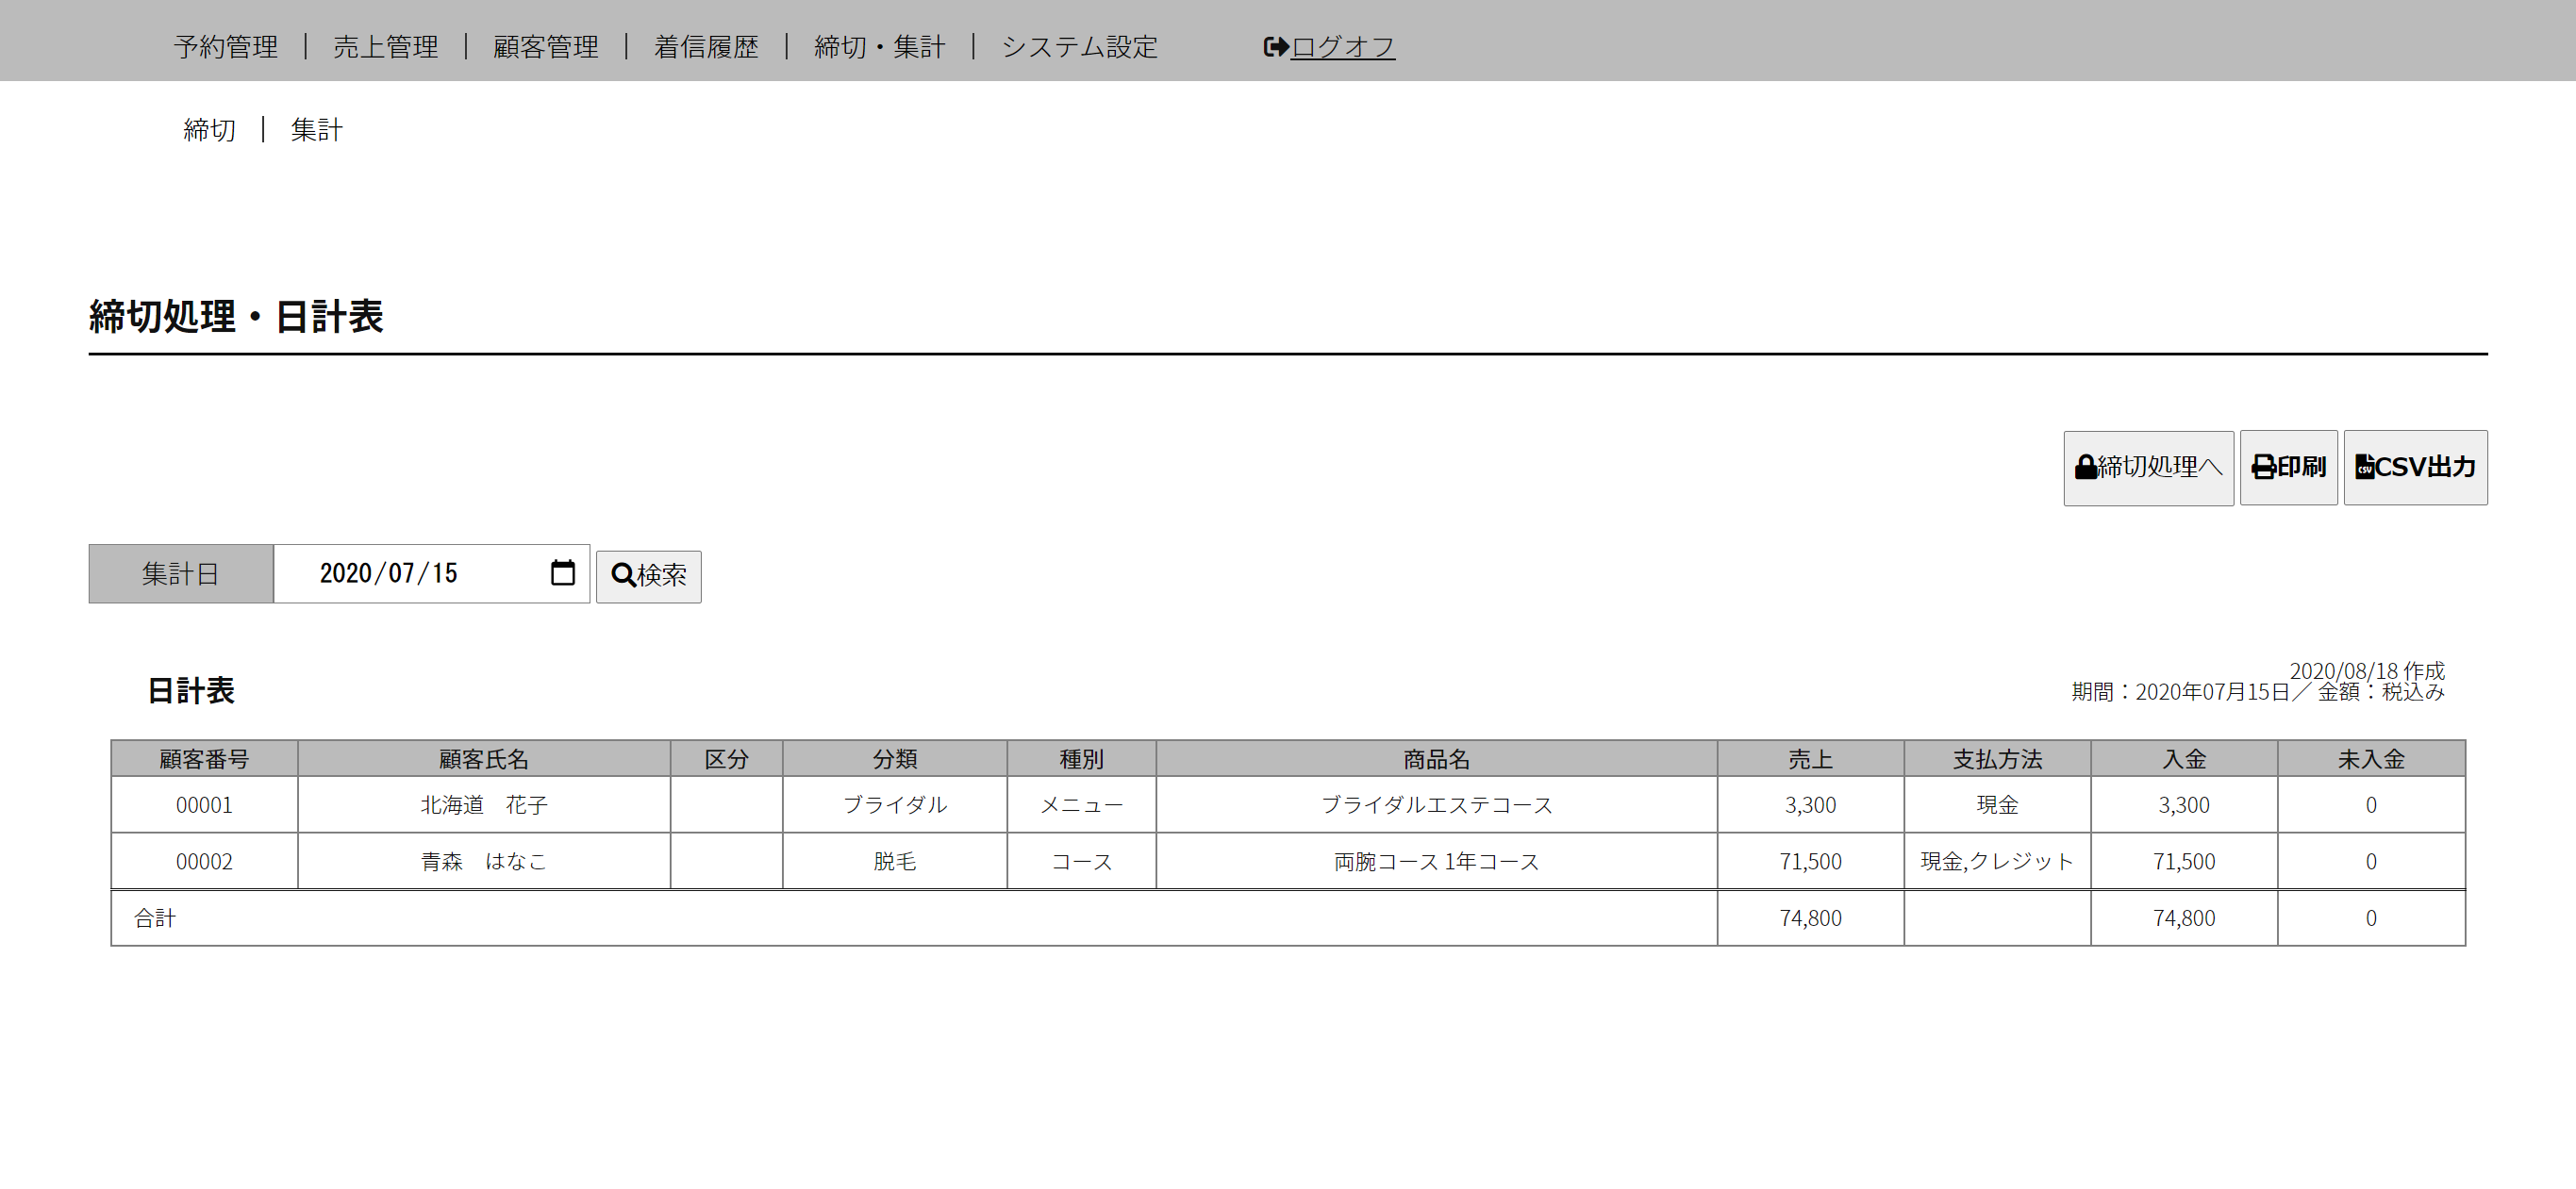Image resolution: width=2576 pixels, height=1189 pixels.
Task: Click 顧客氏名 column header
Action: 484,759
